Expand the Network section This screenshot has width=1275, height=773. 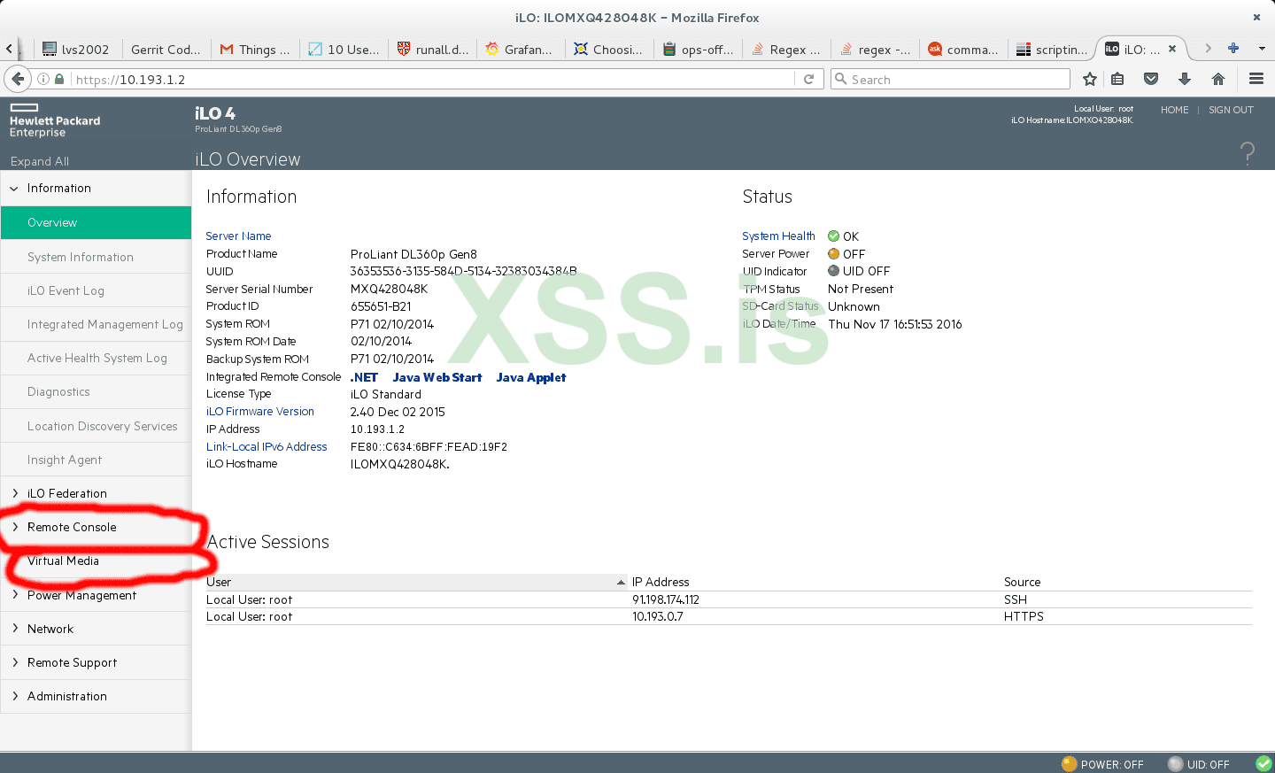click(x=50, y=629)
